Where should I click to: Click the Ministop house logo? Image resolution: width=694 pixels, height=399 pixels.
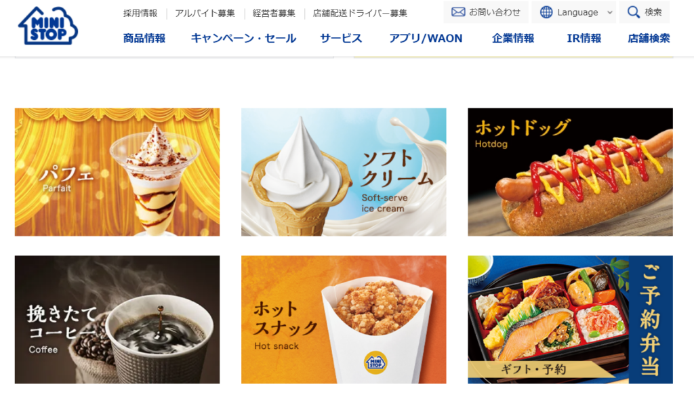point(48,26)
